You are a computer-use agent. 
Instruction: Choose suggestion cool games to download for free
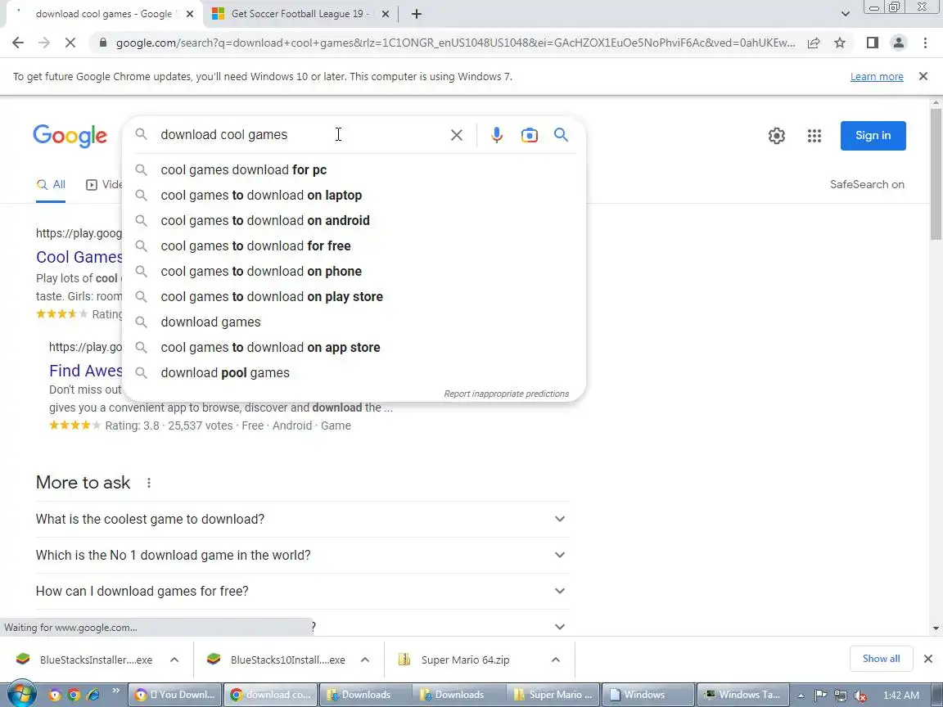pos(354,245)
